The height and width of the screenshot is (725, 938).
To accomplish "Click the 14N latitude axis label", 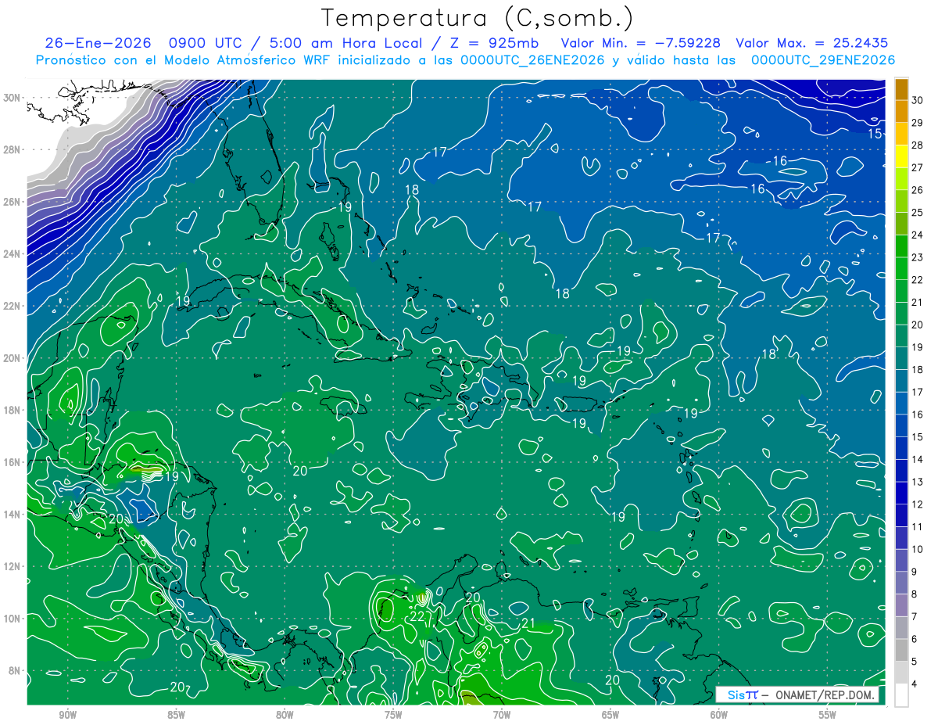I will tap(13, 515).
